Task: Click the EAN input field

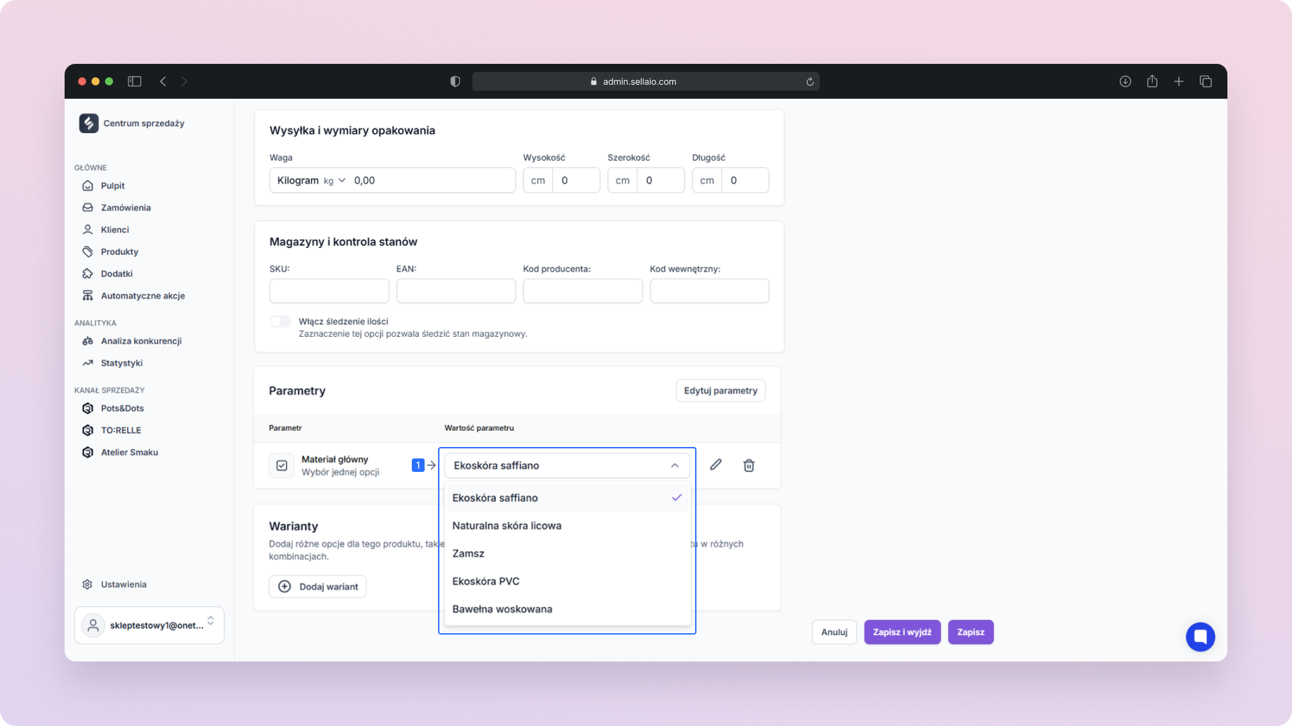Action: coord(456,291)
